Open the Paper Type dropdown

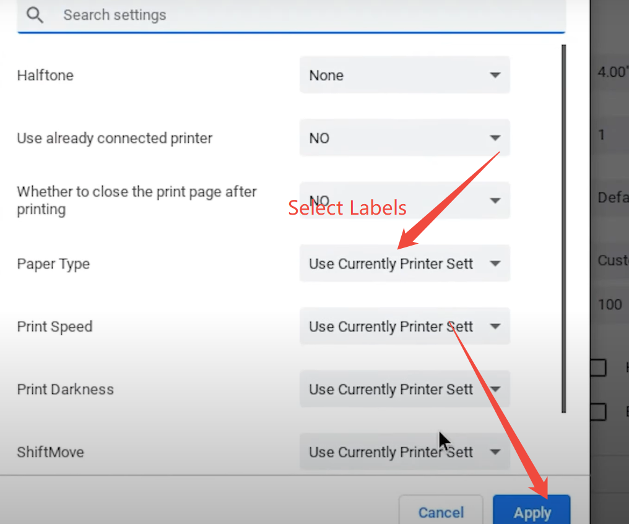pyautogui.click(x=404, y=264)
